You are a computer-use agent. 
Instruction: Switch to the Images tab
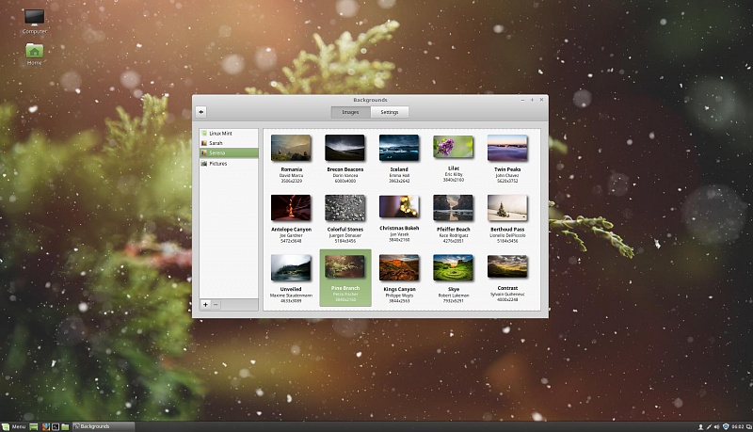click(x=350, y=112)
